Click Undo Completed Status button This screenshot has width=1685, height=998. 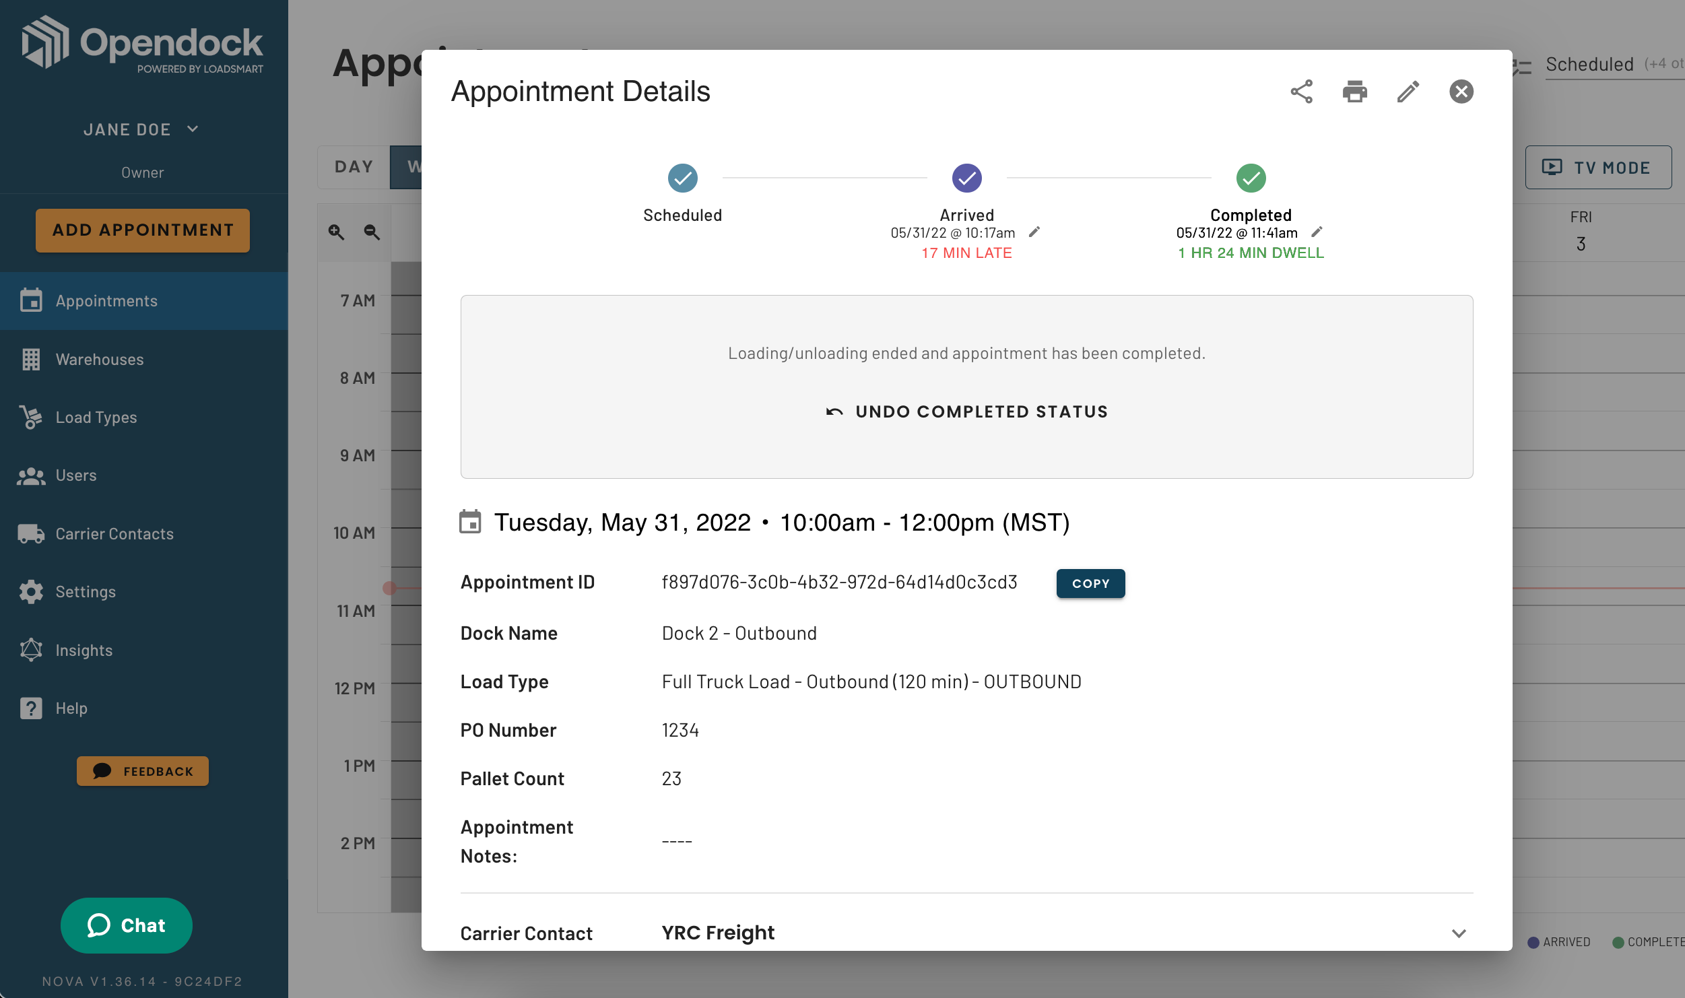click(966, 411)
